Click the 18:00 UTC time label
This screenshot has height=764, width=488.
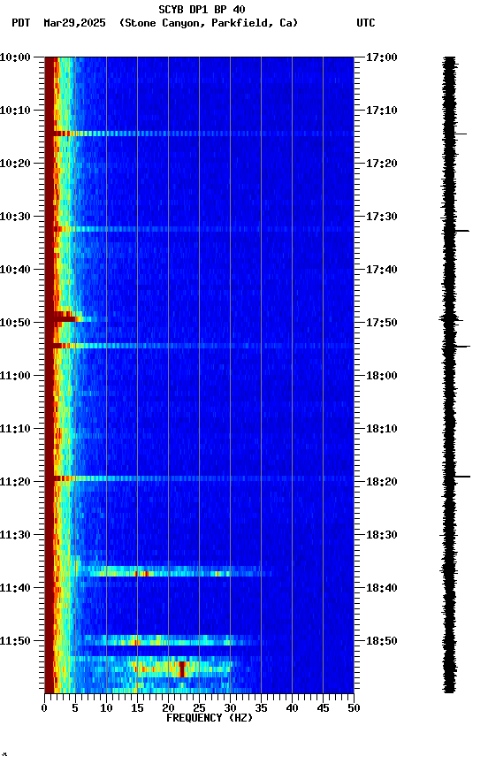[381, 376]
